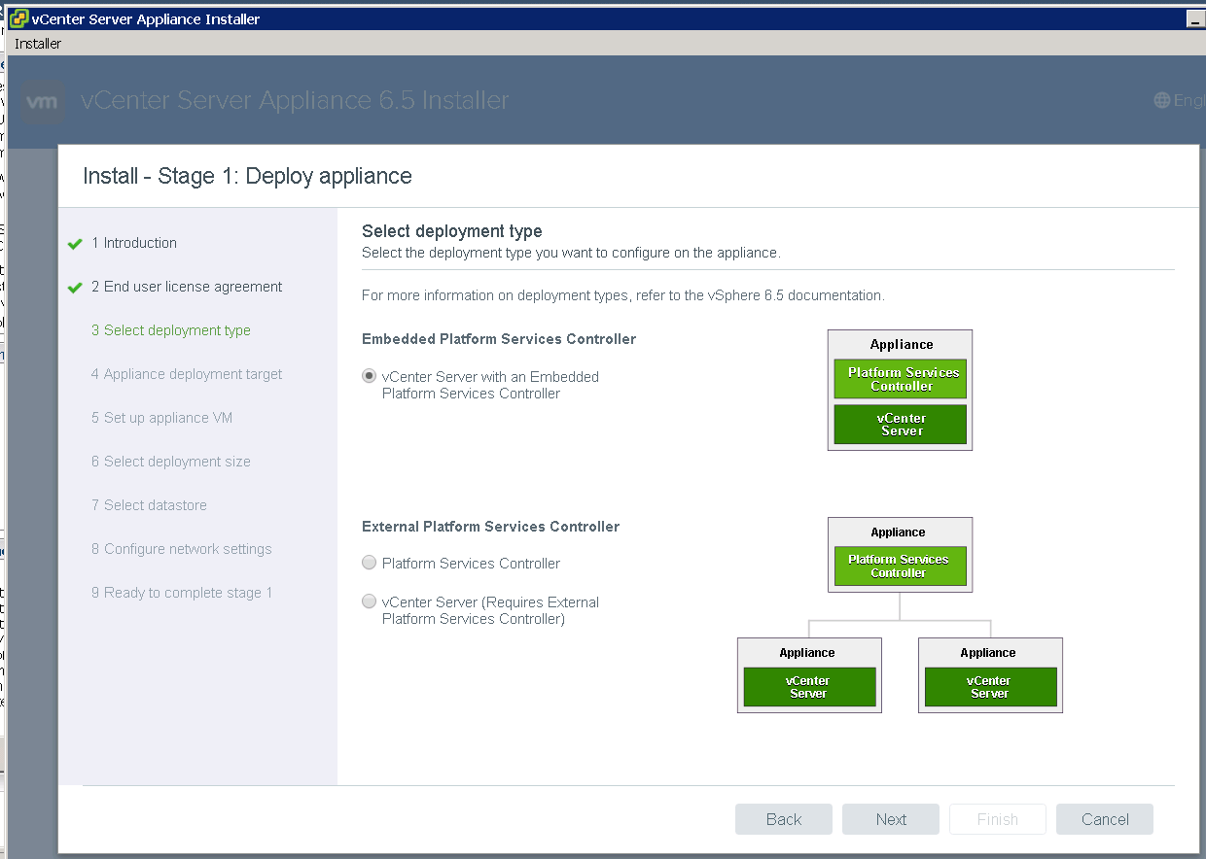Image resolution: width=1206 pixels, height=859 pixels.
Task: Click the vCenter installer title bar icon
Action: pyautogui.click(x=18, y=19)
